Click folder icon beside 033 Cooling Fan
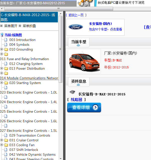This screenshot has width=151, height=160. (6, 145)
